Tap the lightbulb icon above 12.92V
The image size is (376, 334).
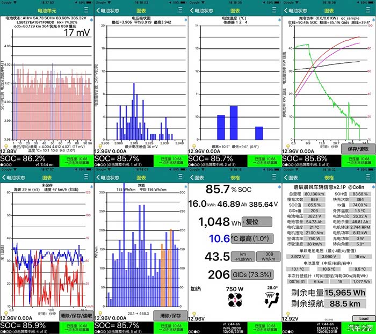287,313
